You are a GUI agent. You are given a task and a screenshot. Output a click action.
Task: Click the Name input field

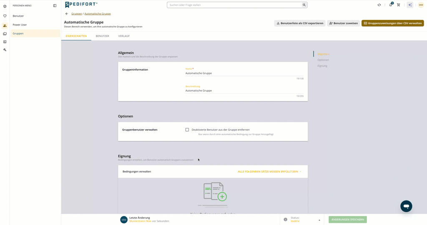pyautogui.click(x=244, y=73)
